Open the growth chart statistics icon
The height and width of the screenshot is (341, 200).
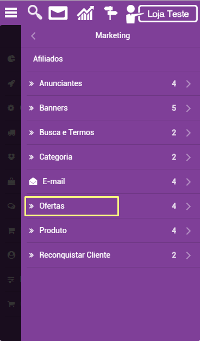click(85, 13)
